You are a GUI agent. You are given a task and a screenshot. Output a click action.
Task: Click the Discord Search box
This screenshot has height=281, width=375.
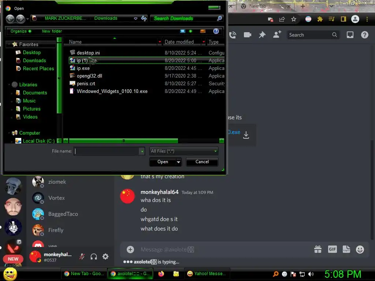[x=313, y=35]
